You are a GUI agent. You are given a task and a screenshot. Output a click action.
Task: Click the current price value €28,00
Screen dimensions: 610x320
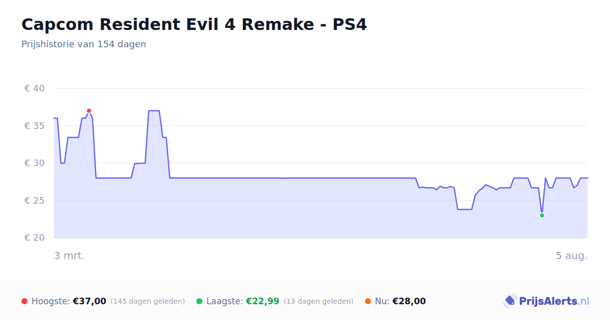(409, 301)
